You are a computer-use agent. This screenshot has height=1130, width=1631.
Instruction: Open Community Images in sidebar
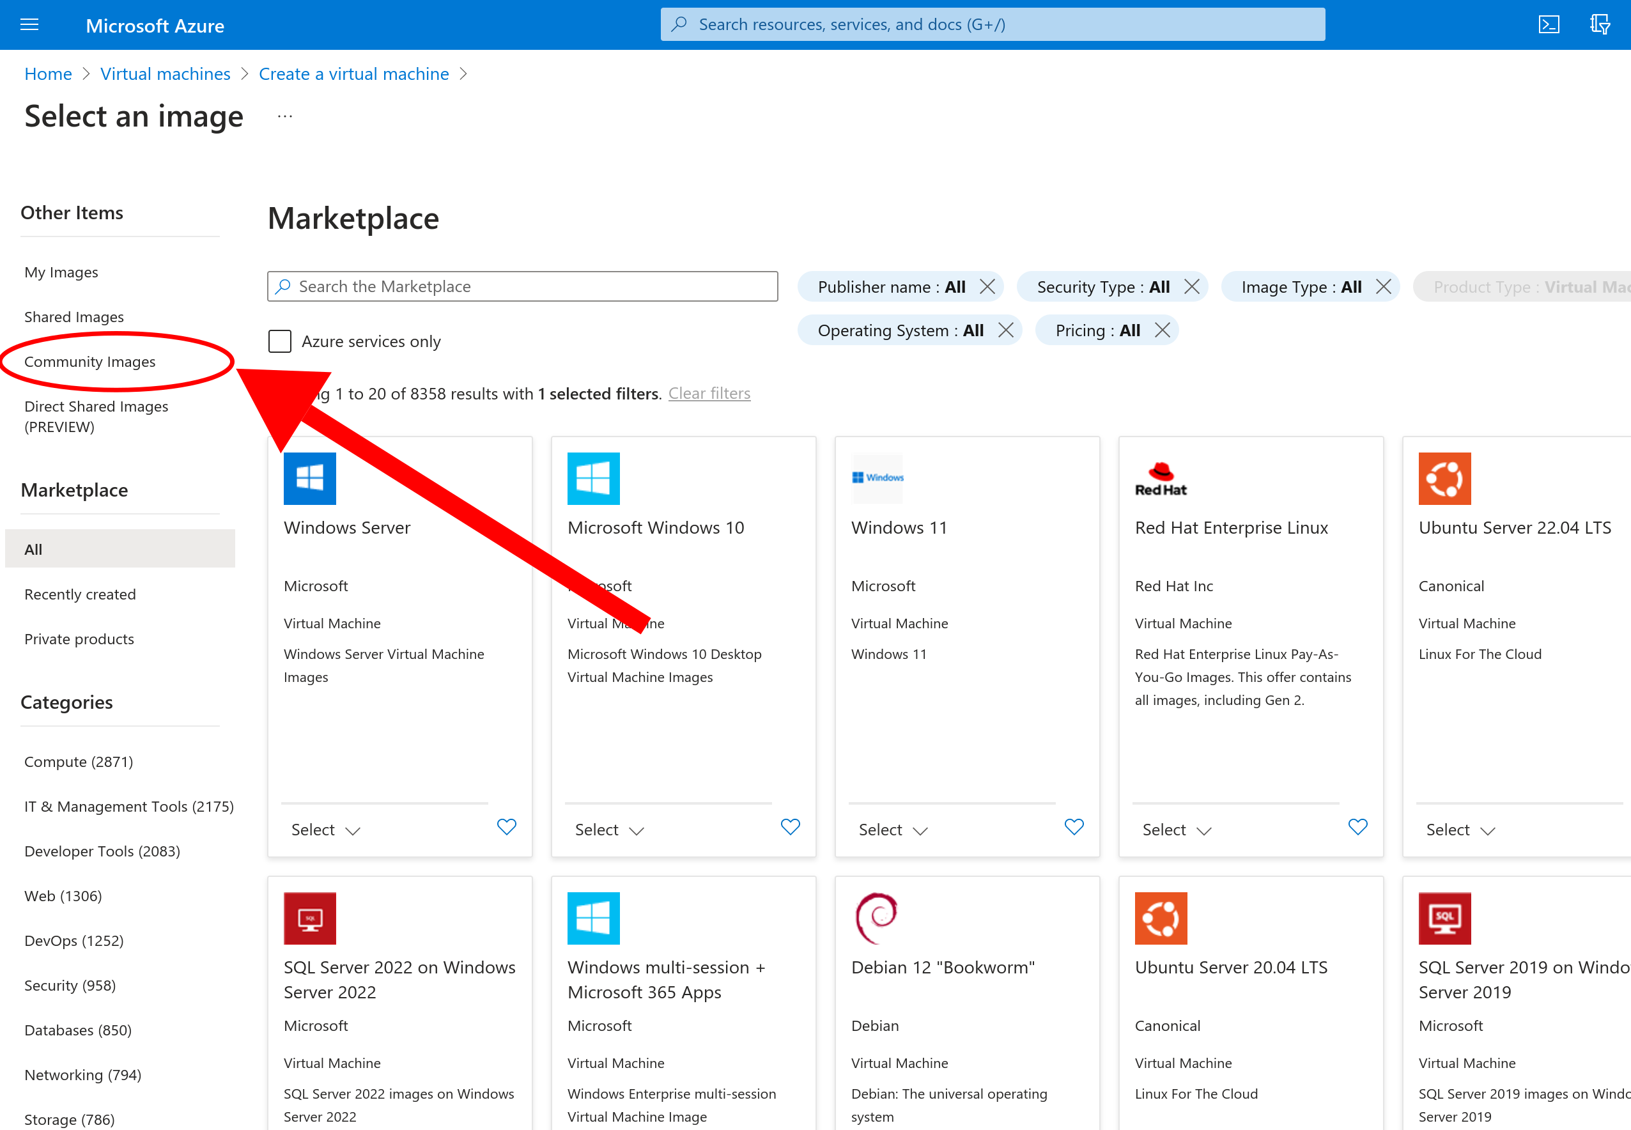90,362
